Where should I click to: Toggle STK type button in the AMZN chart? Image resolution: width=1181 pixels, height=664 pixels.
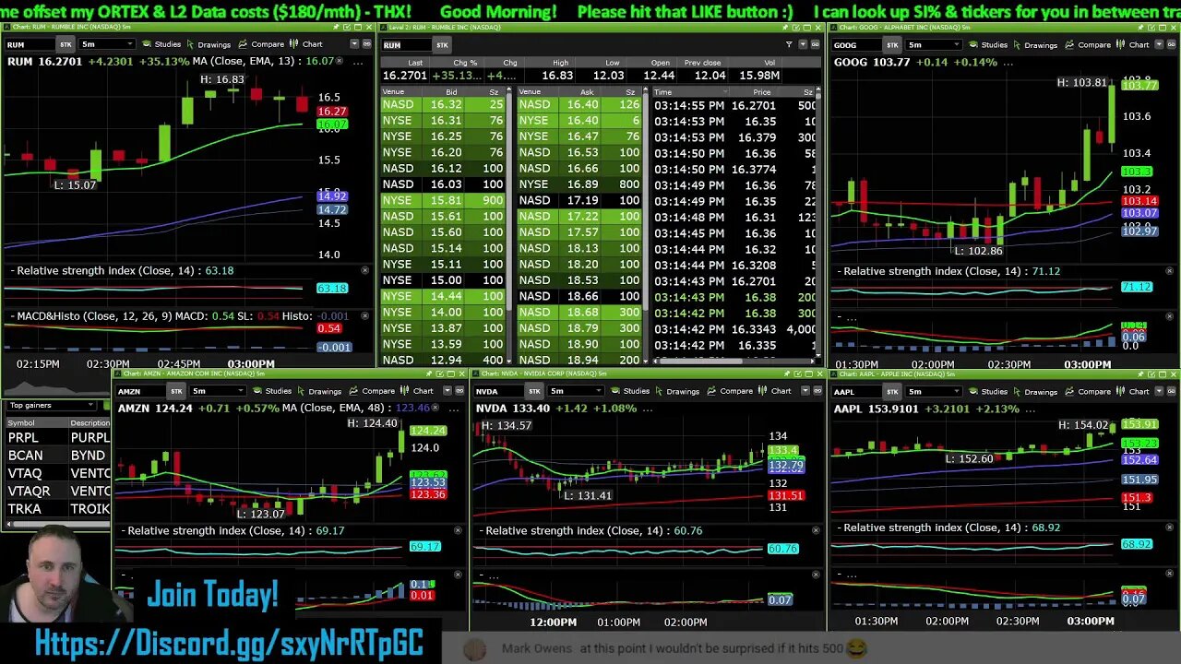point(176,391)
